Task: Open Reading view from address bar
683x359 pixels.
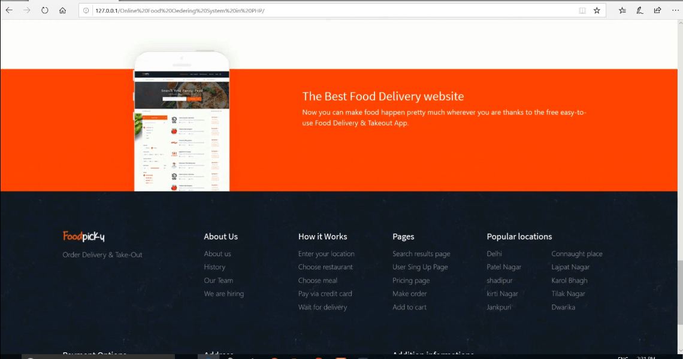Action: click(x=582, y=11)
